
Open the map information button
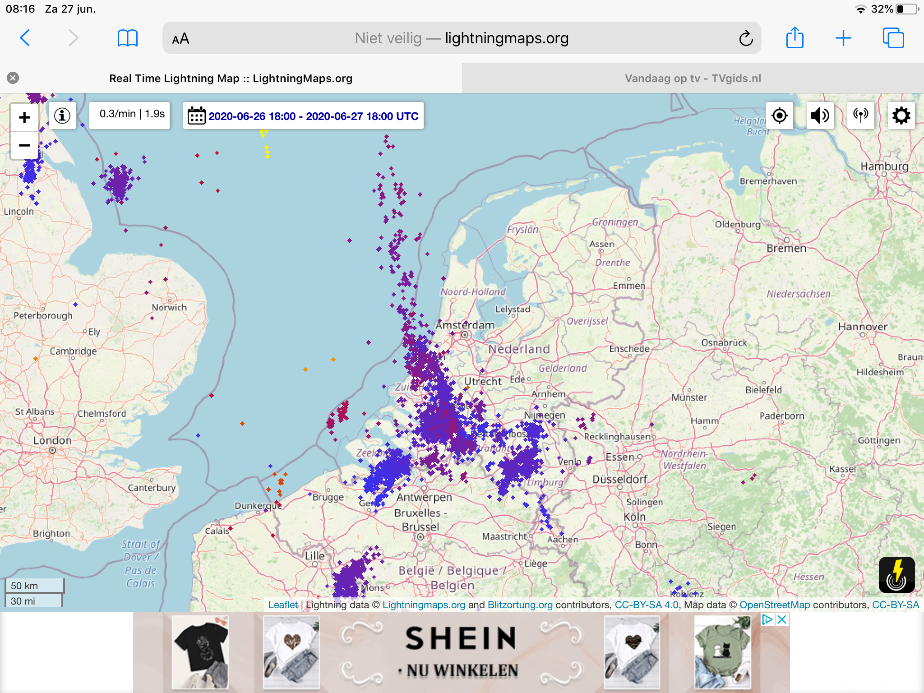point(62,116)
